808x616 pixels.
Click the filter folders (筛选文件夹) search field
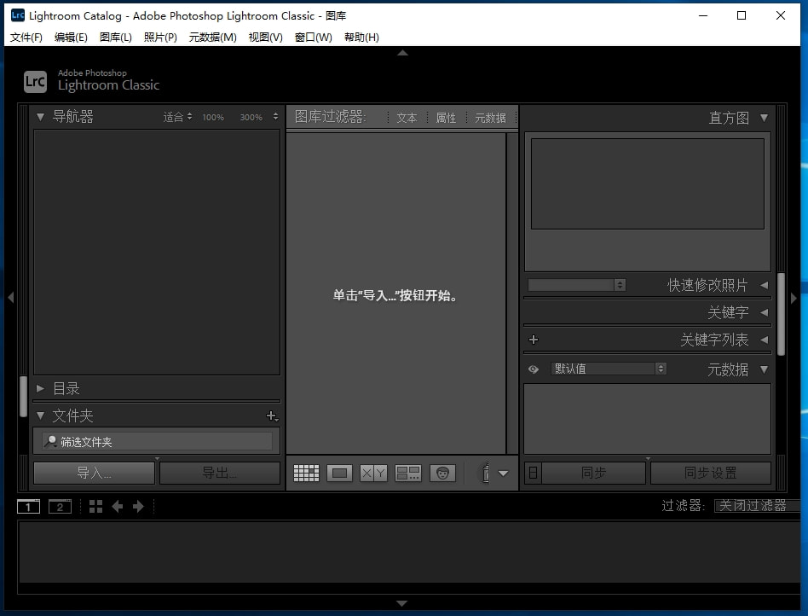click(157, 442)
